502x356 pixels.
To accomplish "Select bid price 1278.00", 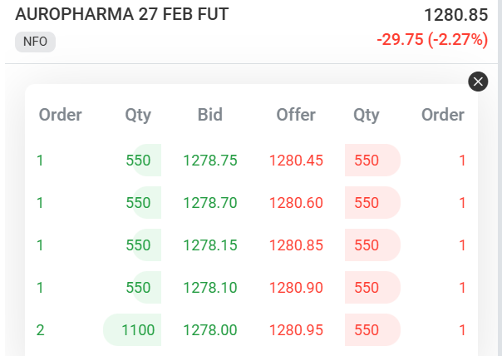I will coord(210,329).
